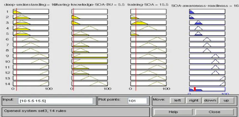Select rule number 4
Screen dimensions: 239x117
[x=7, y=28]
